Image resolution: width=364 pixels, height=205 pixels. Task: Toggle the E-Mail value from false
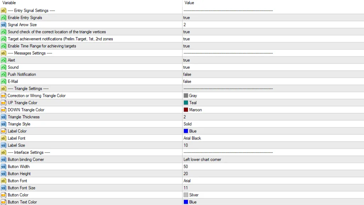187,82
